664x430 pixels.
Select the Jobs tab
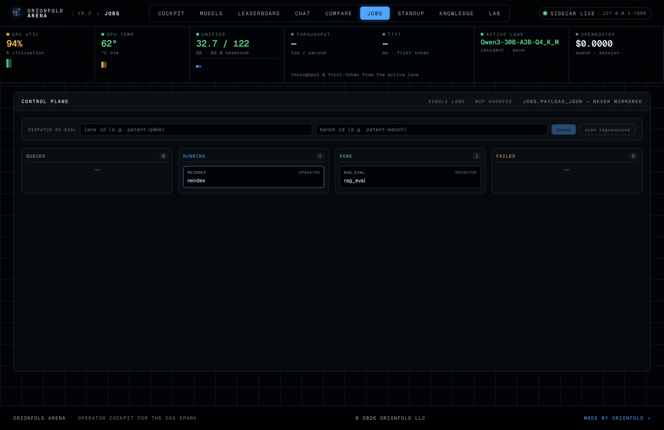point(375,13)
